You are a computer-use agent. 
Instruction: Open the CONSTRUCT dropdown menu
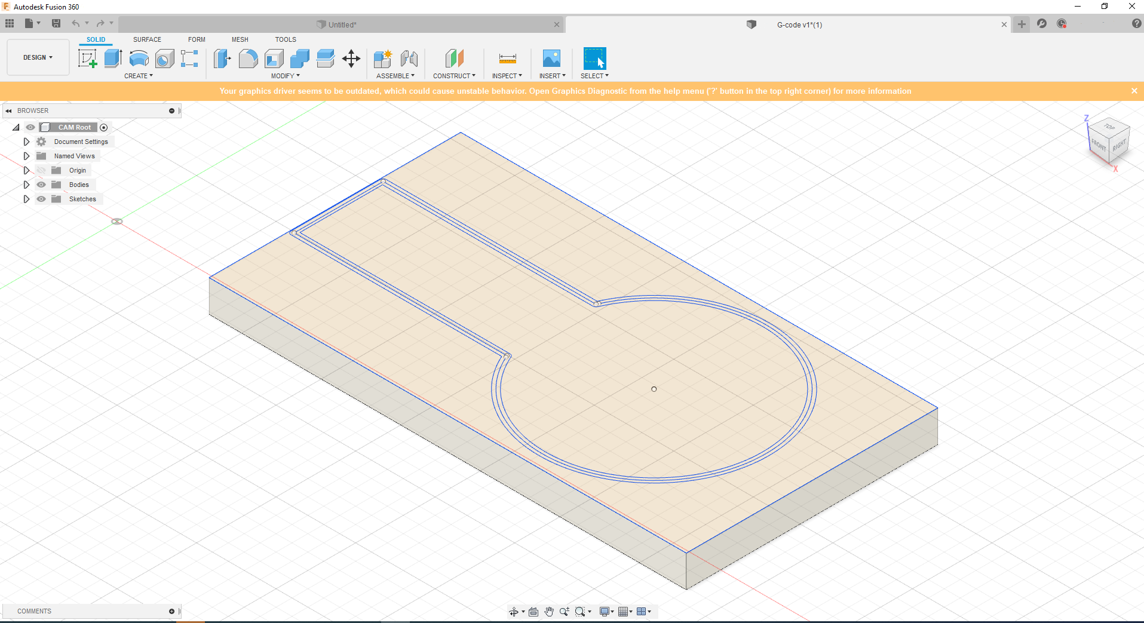tap(455, 76)
